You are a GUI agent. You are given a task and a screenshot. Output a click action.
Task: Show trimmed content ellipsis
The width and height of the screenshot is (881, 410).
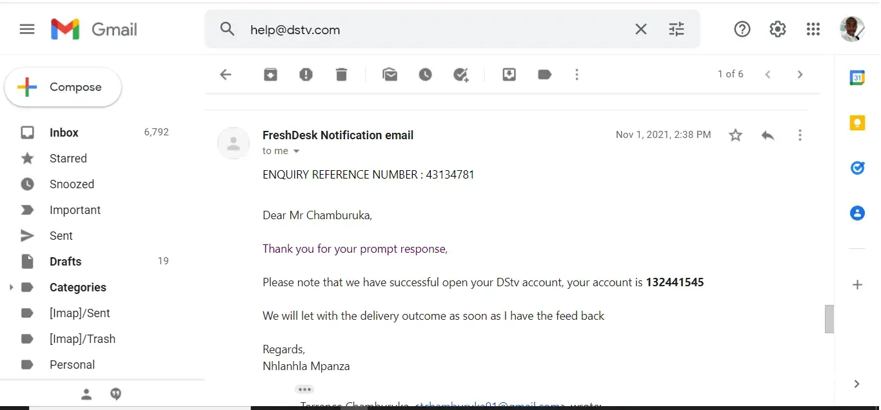tap(304, 389)
